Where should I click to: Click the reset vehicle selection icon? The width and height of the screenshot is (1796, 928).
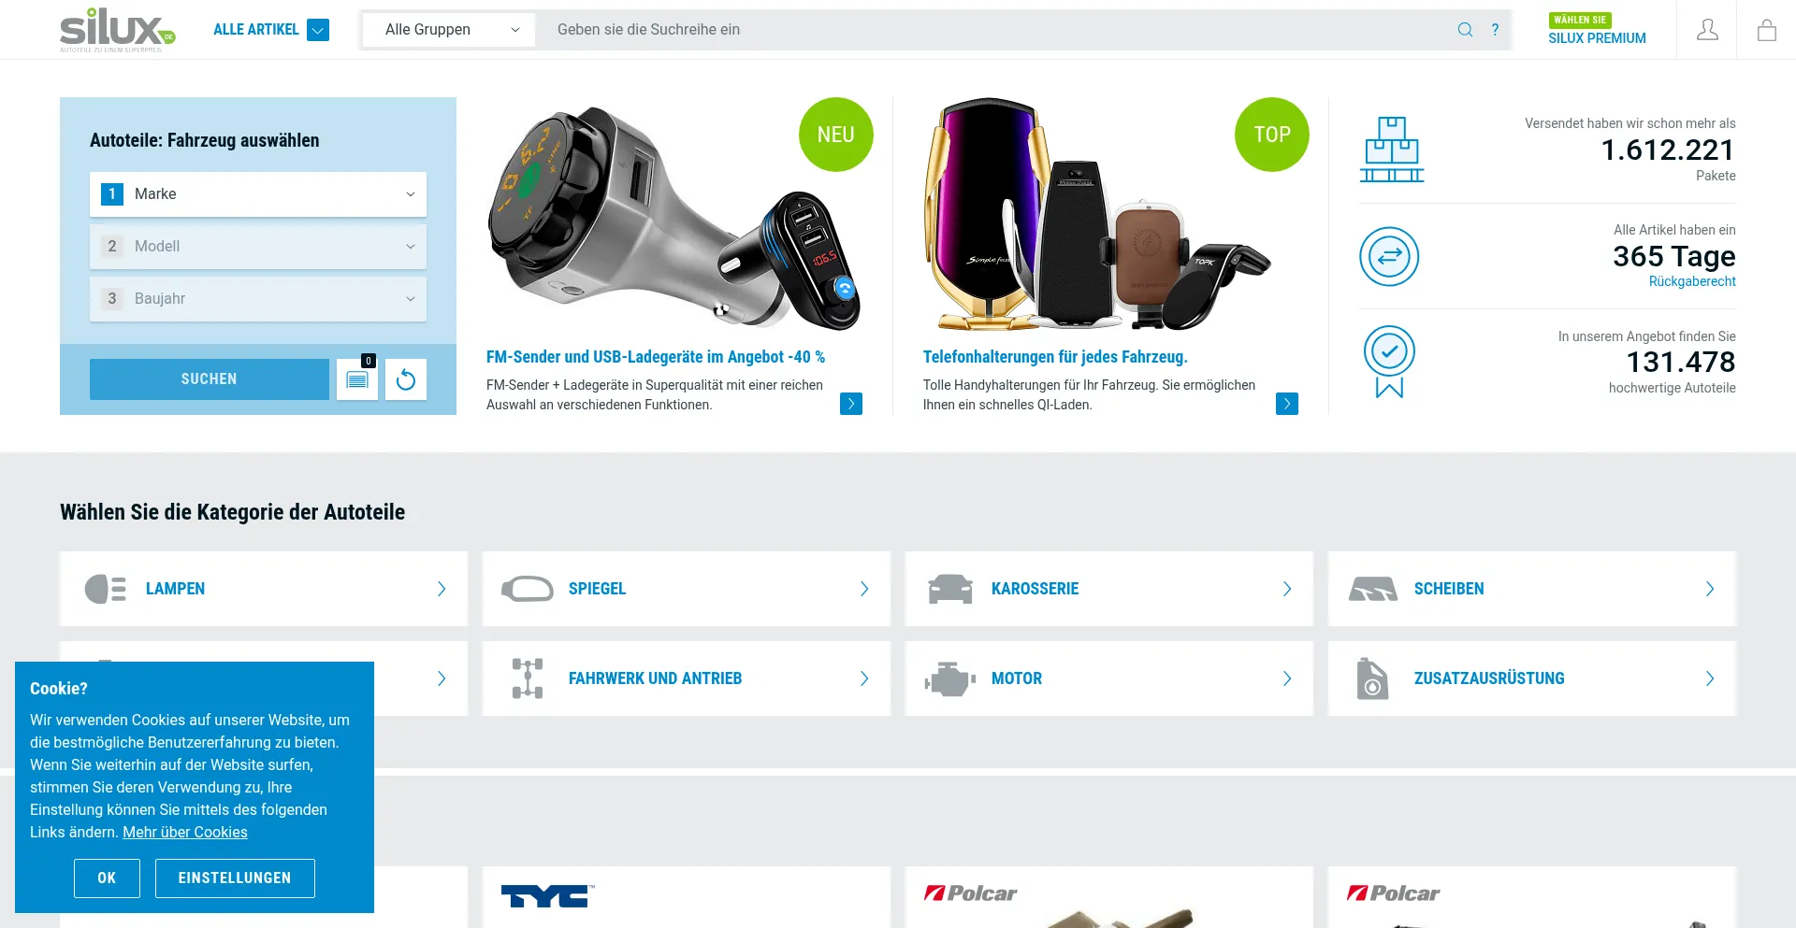click(x=406, y=379)
